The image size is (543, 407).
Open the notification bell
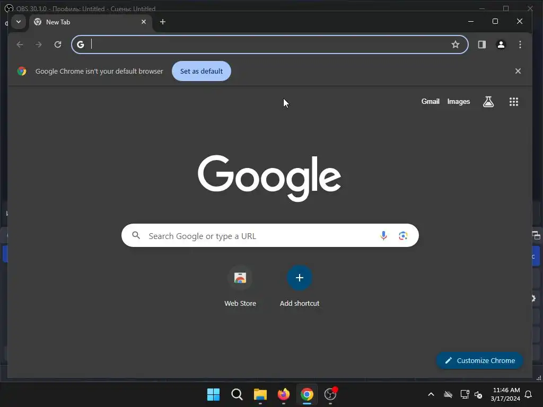tap(529, 394)
